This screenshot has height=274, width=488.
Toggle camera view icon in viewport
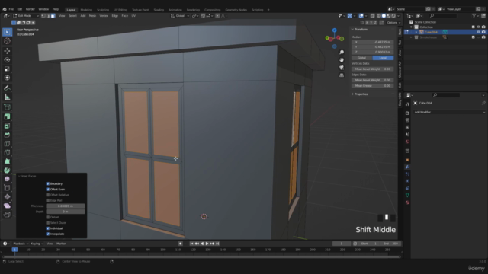pyautogui.click(x=342, y=68)
